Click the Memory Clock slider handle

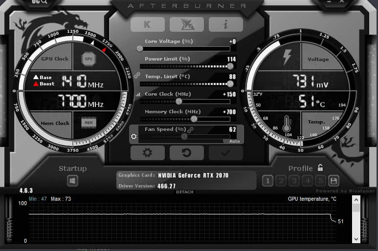click(x=194, y=119)
